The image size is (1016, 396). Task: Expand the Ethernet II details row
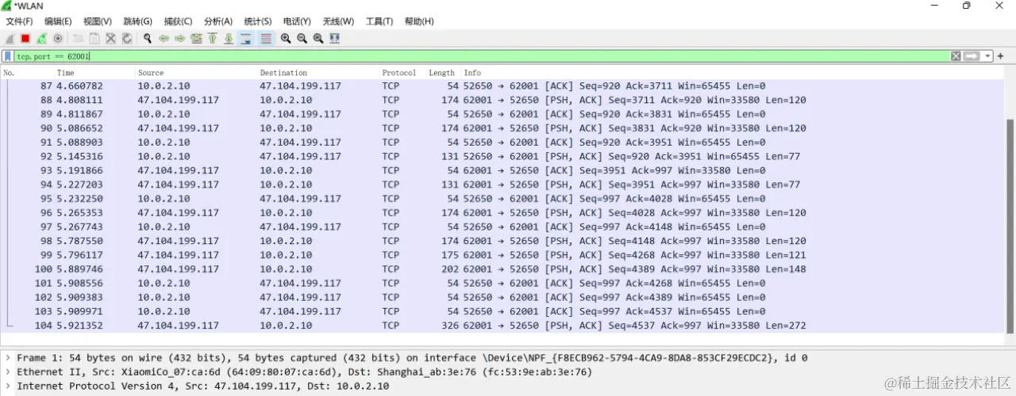pyautogui.click(x=7, y=372)
